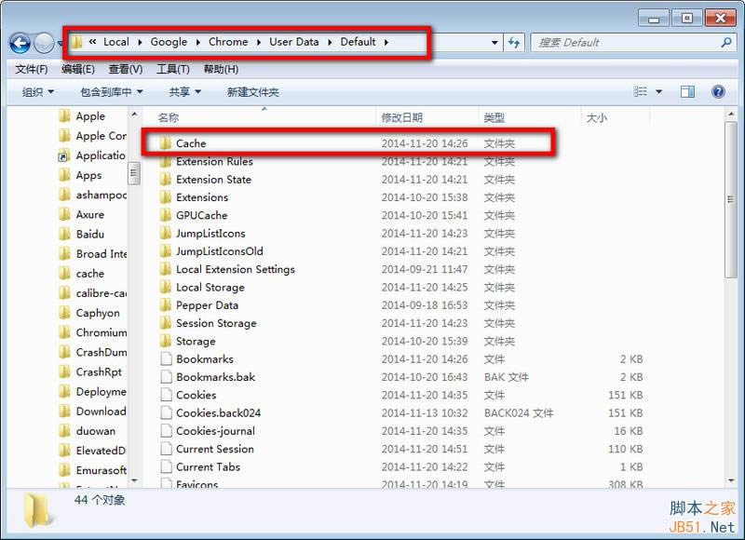Viewport: 745px width, 540px height.
Task: Open the 组织 dropdown menu
Action: tap(38, 92)
